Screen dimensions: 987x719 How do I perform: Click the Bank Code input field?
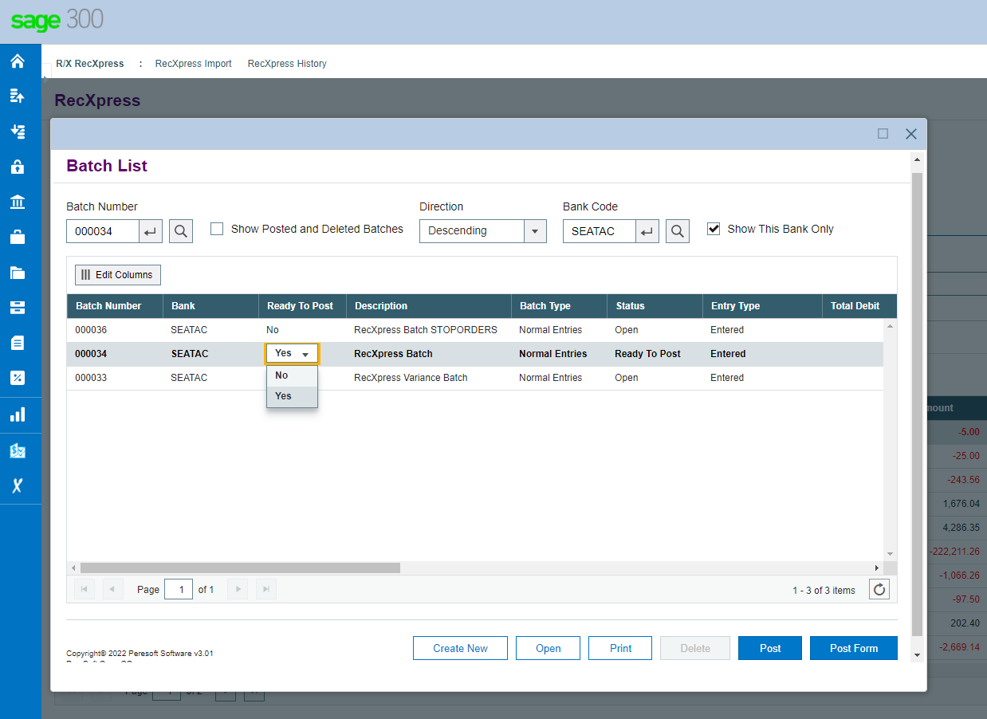click(x=600, y=231)
